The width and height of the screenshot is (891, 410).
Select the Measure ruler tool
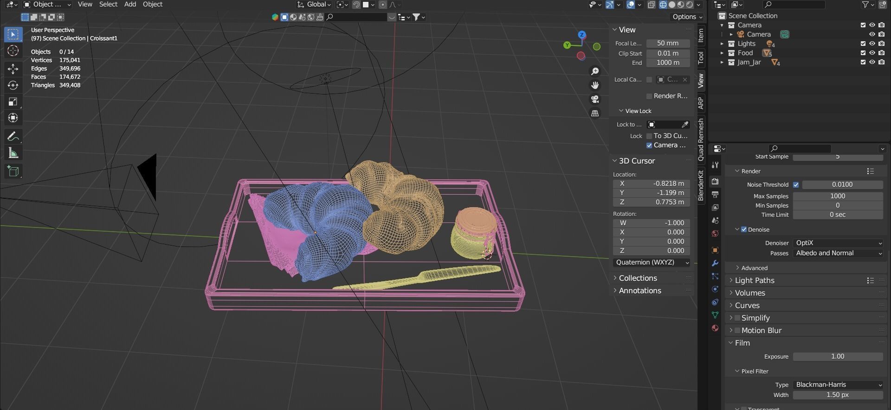point(13,153)
